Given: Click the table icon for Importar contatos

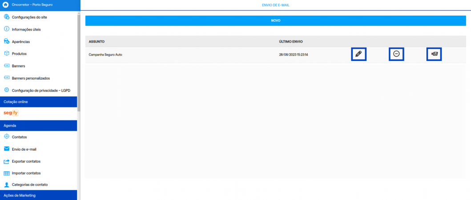Looking at the screenshot, I should pyautogui.click(x=7, y=173).
